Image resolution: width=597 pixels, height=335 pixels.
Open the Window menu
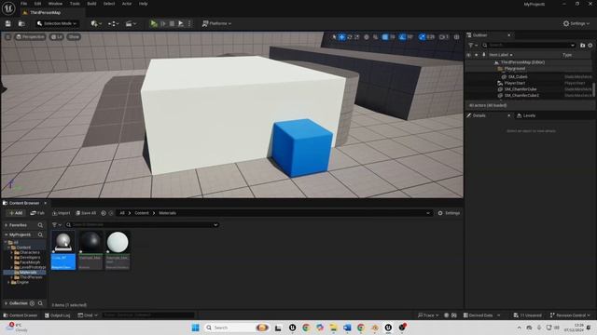coord(55,4)
